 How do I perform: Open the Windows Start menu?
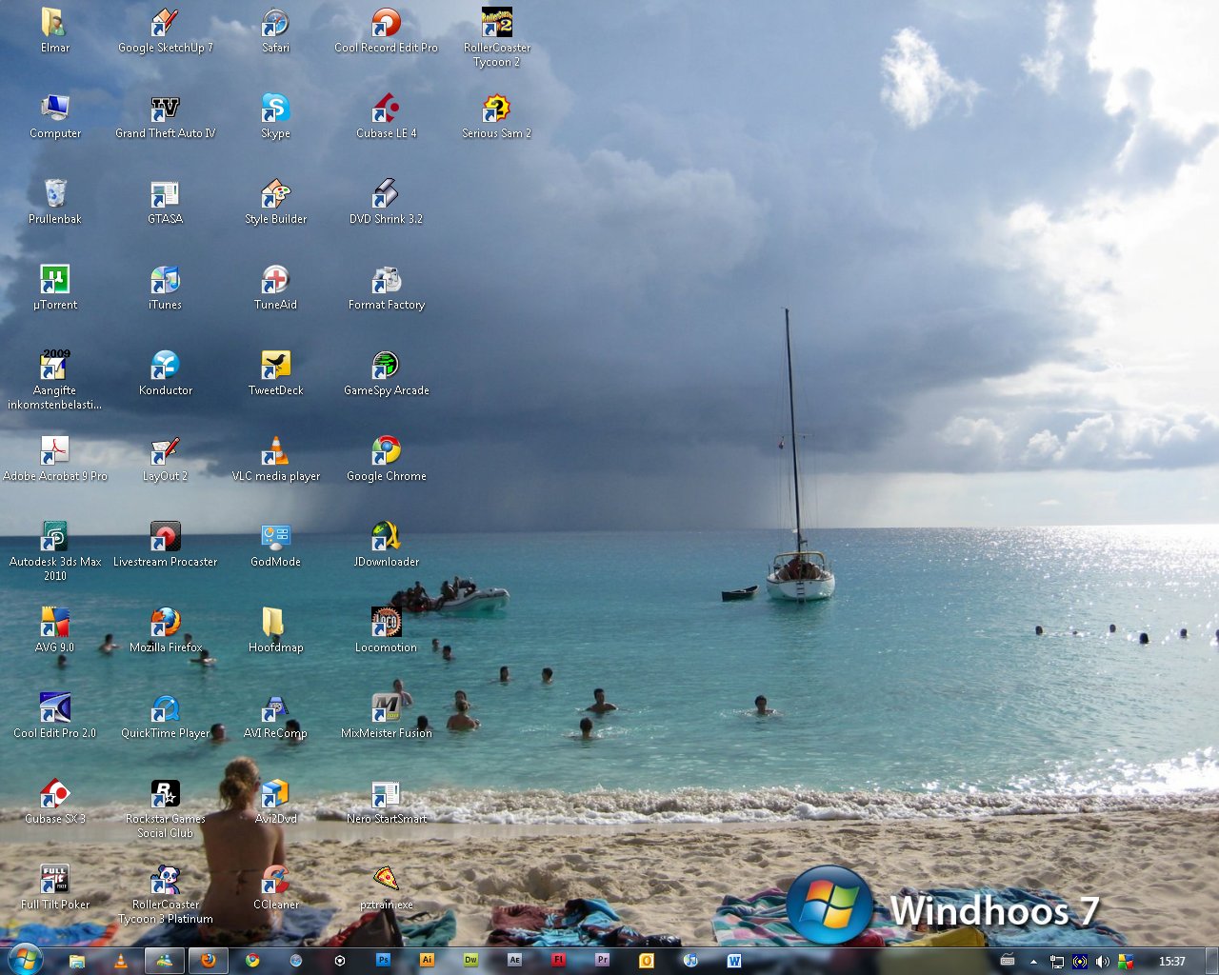point(25,959)
